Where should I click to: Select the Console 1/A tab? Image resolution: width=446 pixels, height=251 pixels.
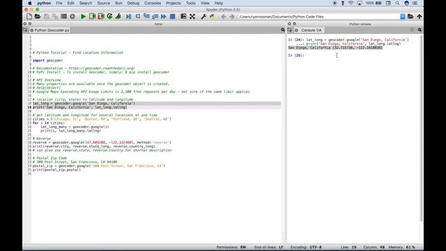[309, 30]
